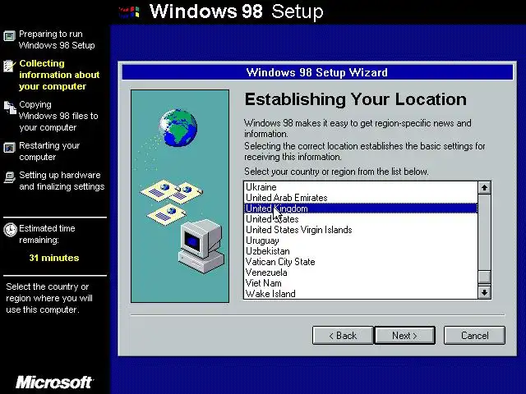
Task: Select United States Virgin Islands
Action: click(361, 230)
